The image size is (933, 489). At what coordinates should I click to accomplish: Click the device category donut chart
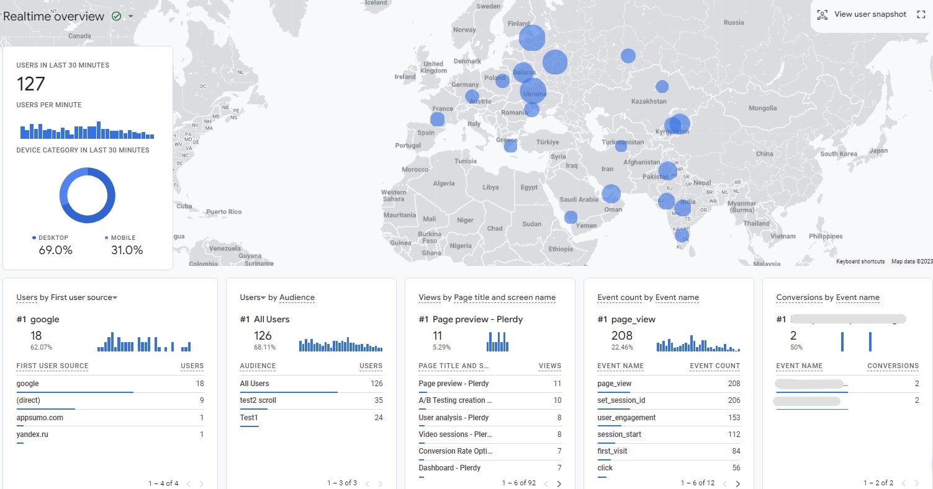coord(88,195)
